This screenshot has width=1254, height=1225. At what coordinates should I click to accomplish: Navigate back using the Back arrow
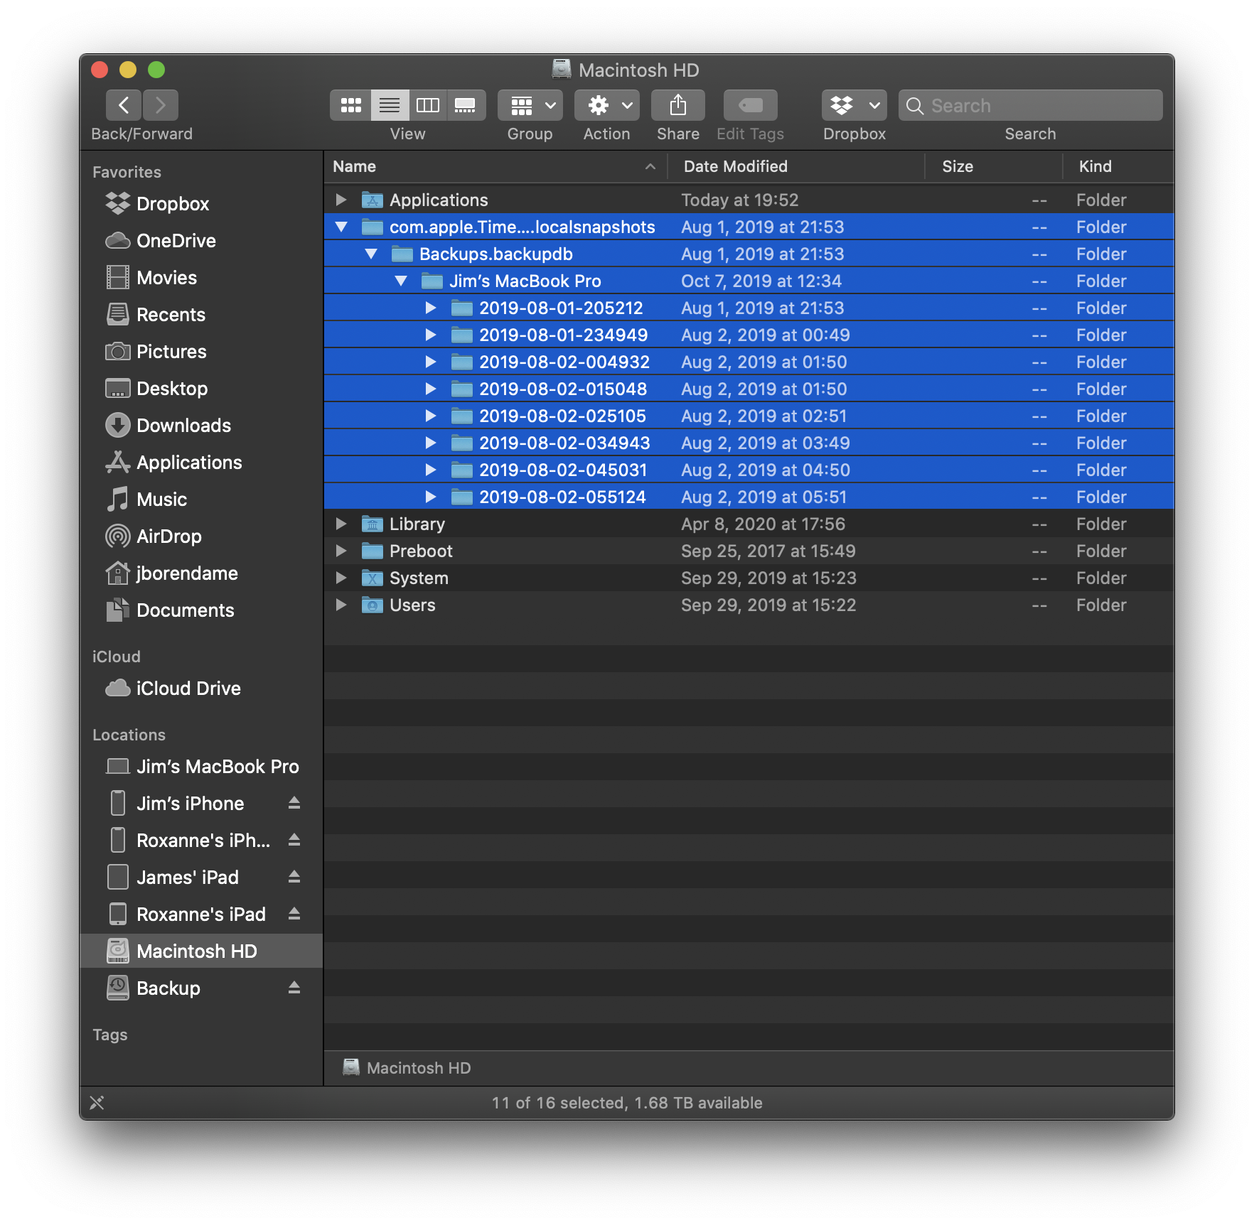pos(123,104)
